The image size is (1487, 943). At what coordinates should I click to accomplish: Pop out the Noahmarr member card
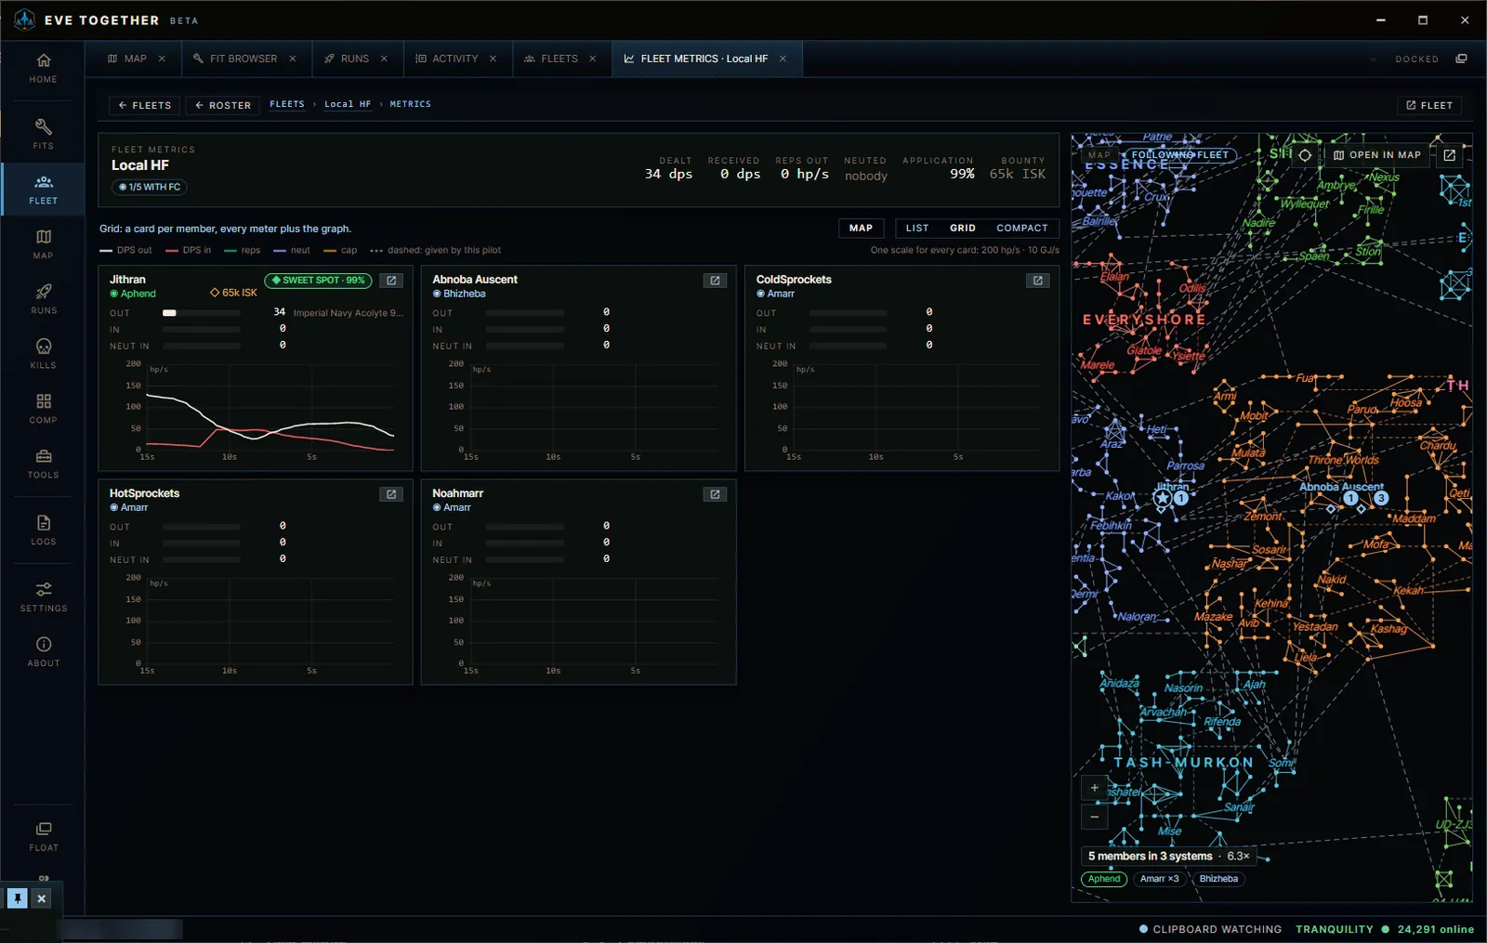(715, 494)
